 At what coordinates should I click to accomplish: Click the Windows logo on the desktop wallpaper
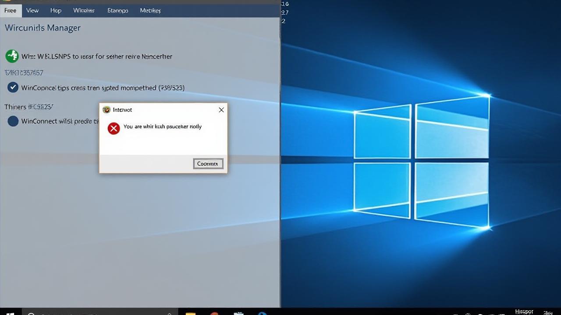(x=421, y=162)
